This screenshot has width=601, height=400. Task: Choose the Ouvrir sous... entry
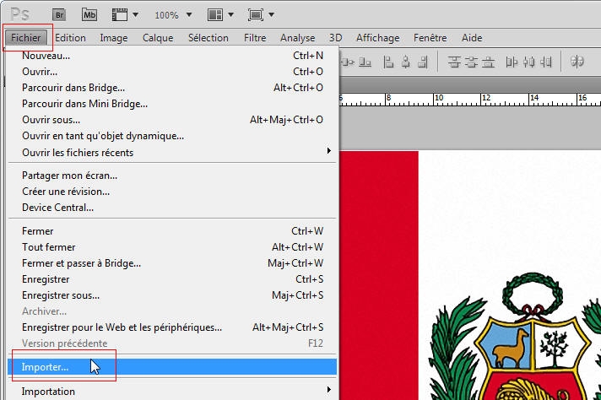[x=172, y=120]
